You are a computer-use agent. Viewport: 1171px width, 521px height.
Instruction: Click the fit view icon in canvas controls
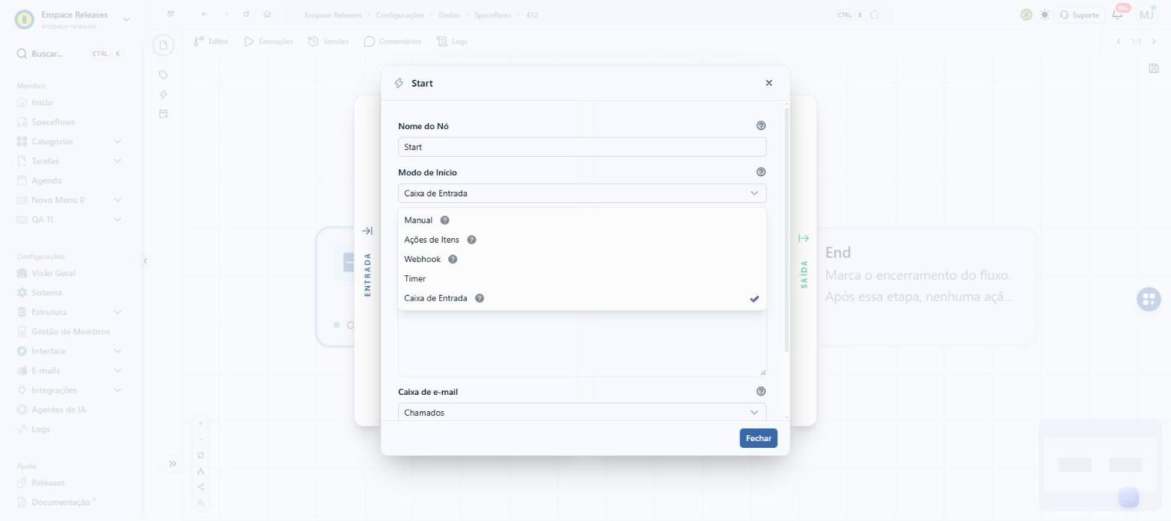point(200,455)
